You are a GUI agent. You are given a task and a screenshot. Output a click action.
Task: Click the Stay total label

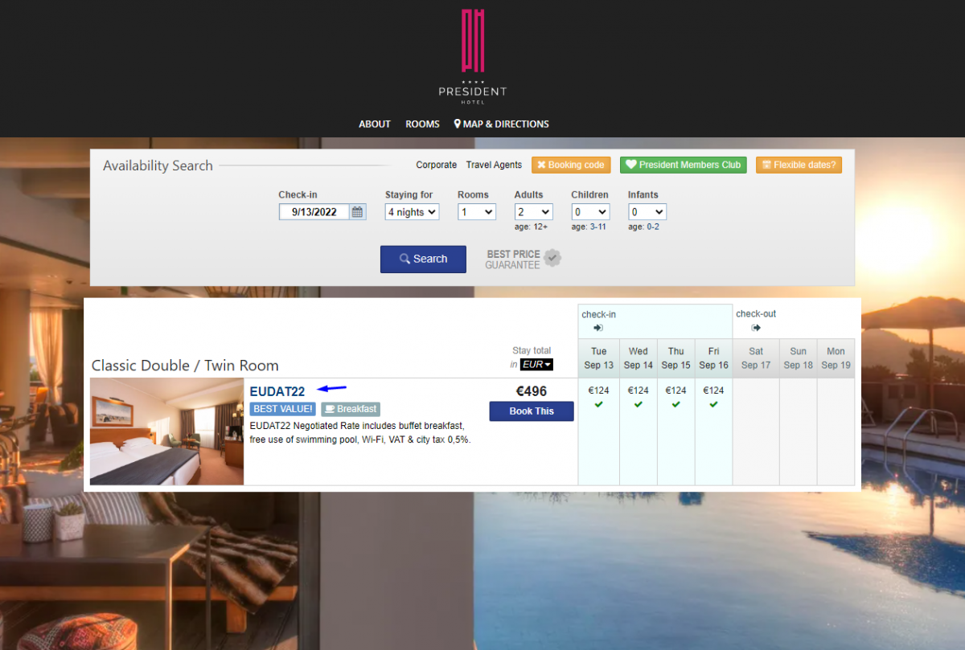532,350
